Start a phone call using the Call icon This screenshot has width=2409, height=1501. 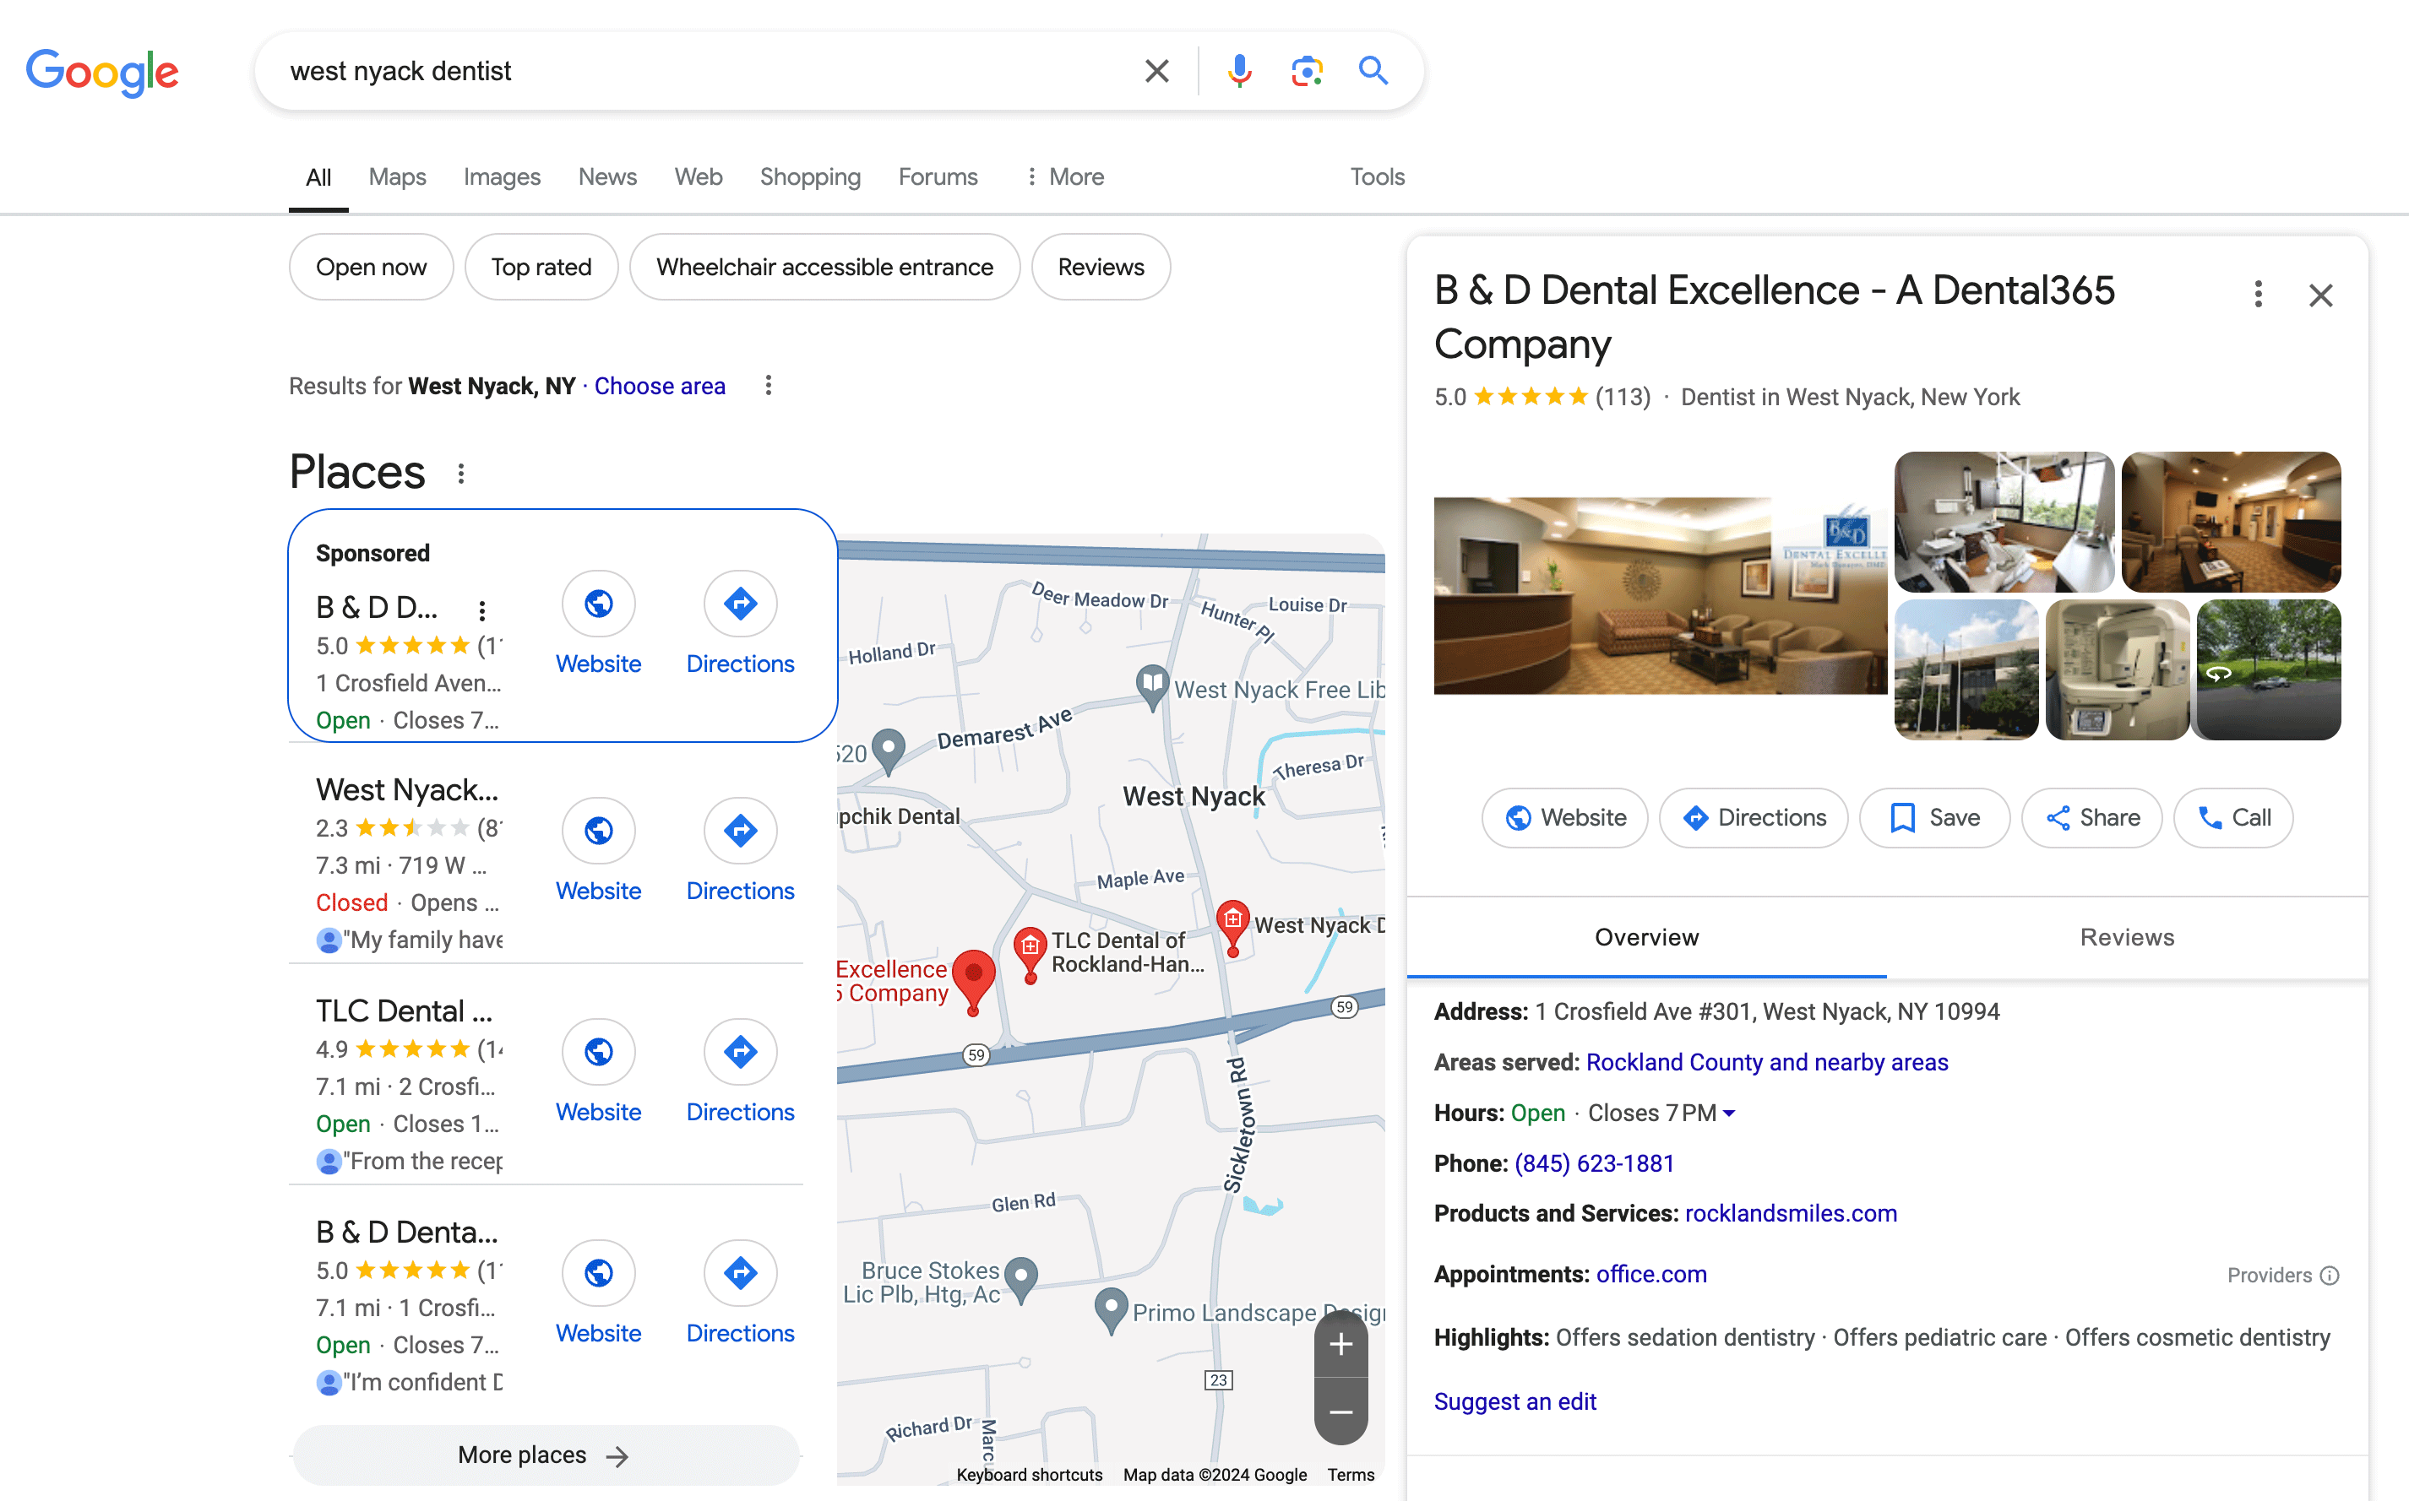2210,817
